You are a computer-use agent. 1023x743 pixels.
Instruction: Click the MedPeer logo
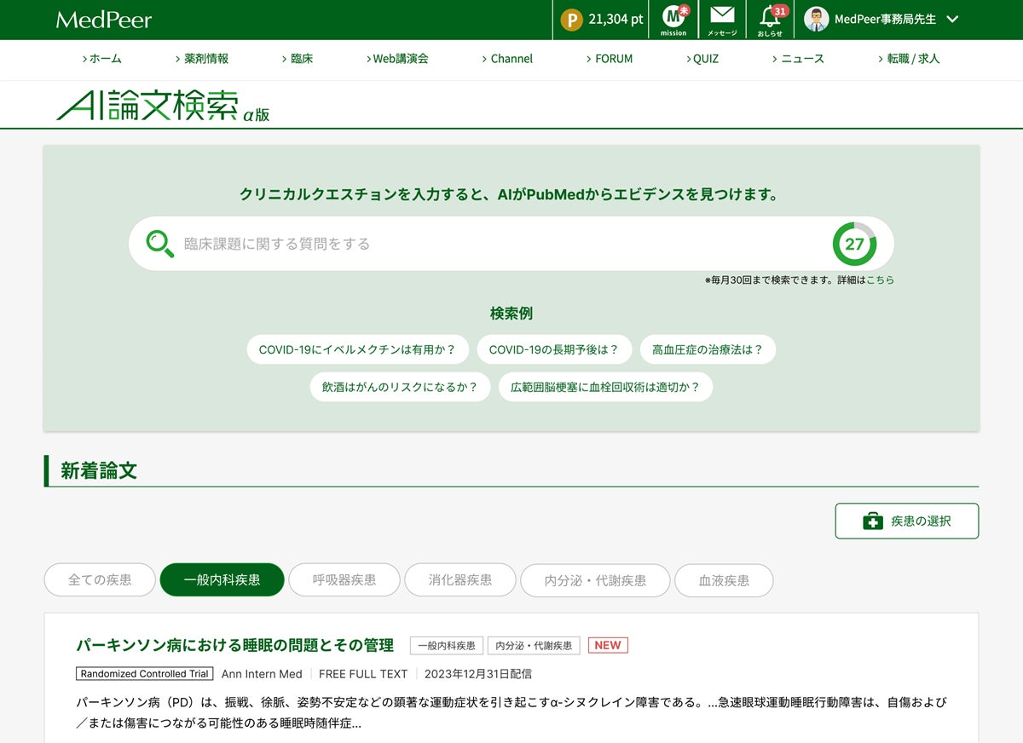(x=104, y=19)
